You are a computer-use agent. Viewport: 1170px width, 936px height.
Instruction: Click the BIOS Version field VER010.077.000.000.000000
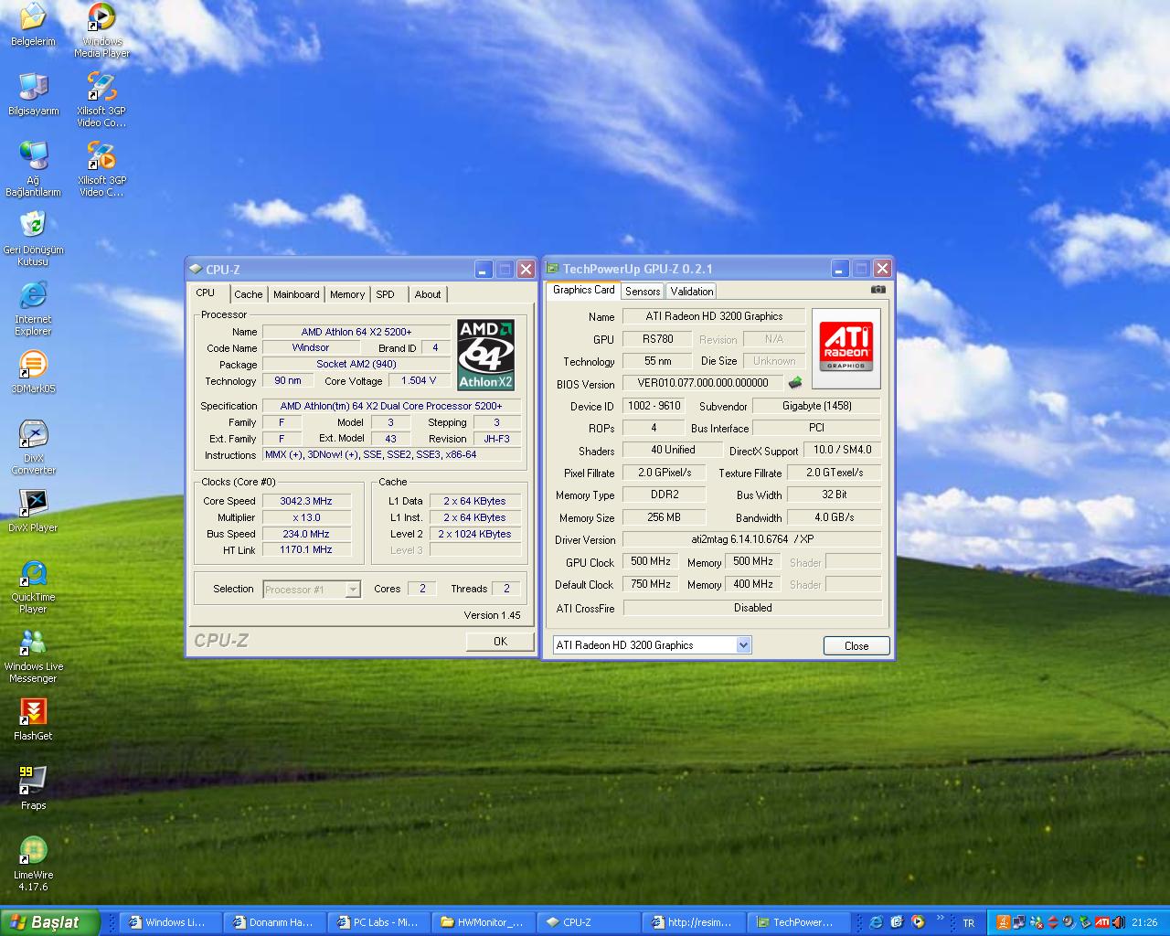[703, 383]
